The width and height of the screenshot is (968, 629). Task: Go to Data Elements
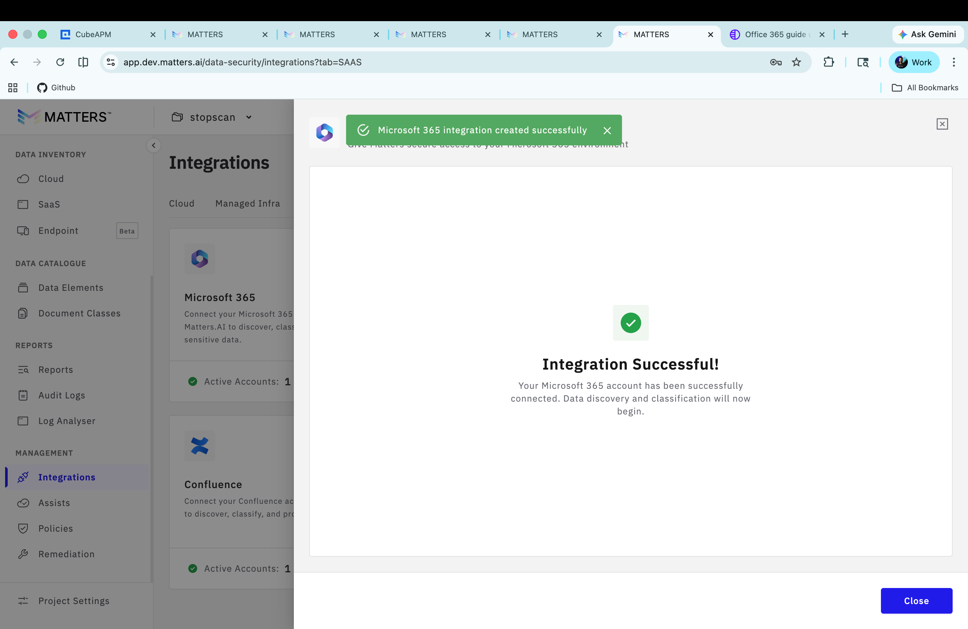click(x=71, y=288)
